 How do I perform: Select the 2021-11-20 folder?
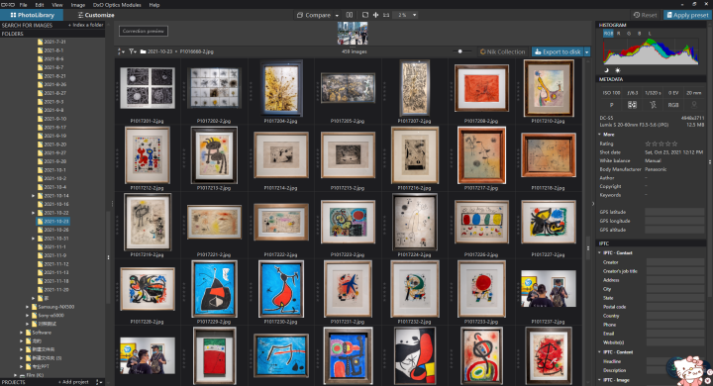click(x=52, y=290)
